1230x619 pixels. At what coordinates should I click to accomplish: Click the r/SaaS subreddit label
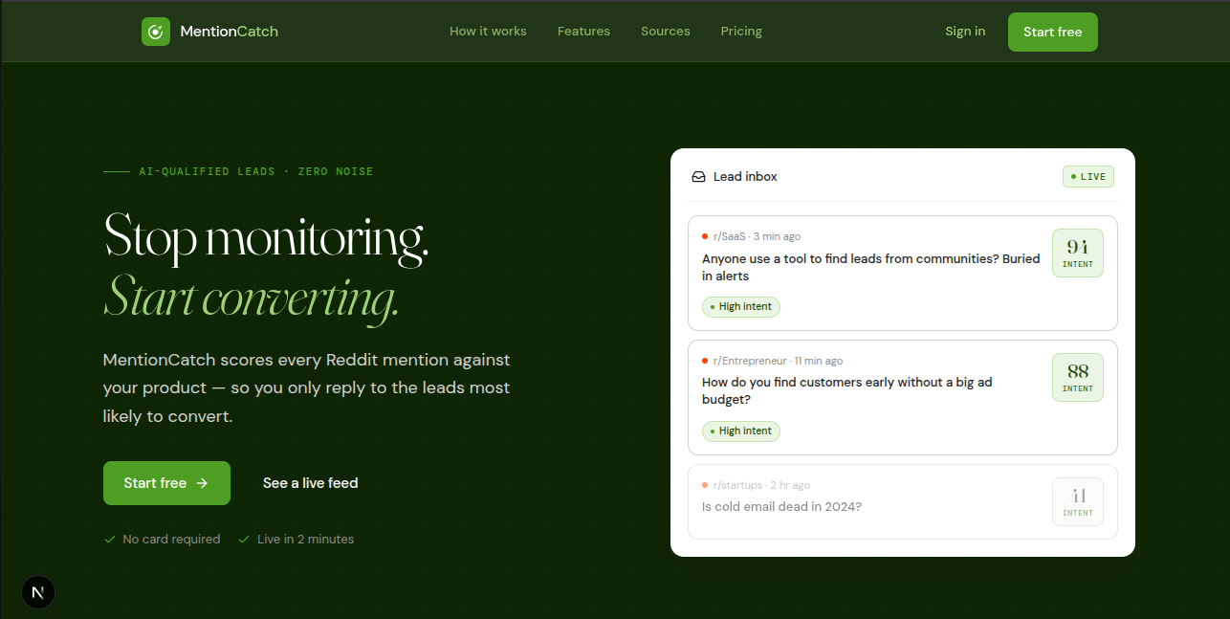(729, 236)
